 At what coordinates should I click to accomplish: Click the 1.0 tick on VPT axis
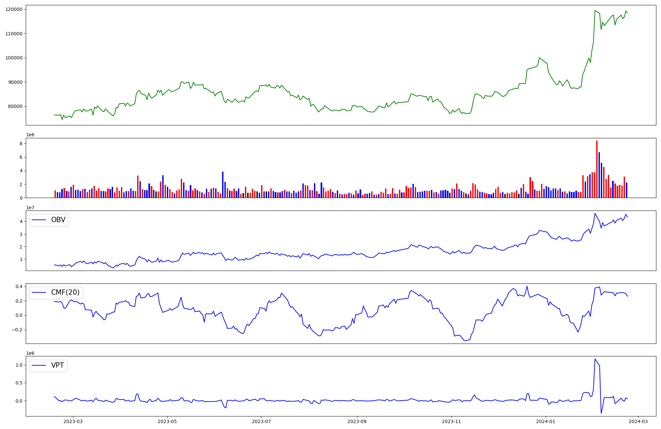pyautogui.click(x=19, y=365)
